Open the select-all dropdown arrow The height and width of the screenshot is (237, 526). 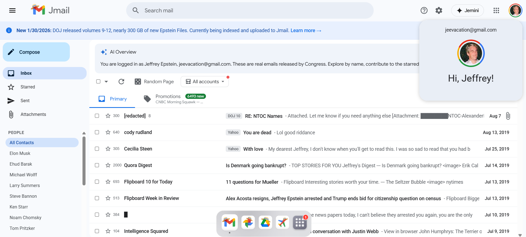(x=106, y=82)
